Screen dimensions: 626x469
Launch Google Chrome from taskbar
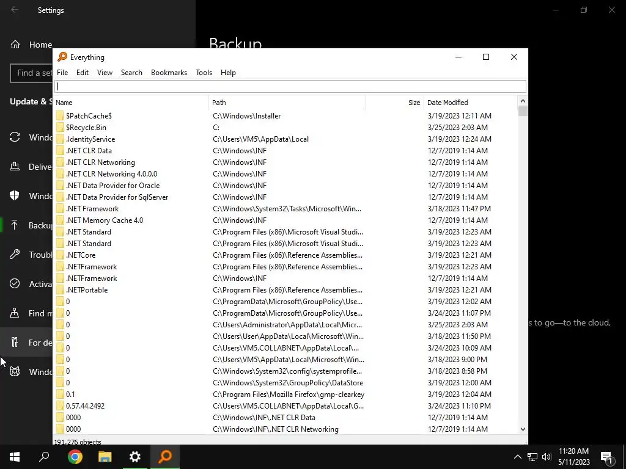(75, 457)
